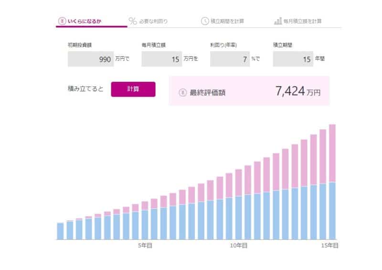Open the 毎月積立額を計算 tab
Image resolution: width=382 pixels, height=270 pixels.
(297, 21)
